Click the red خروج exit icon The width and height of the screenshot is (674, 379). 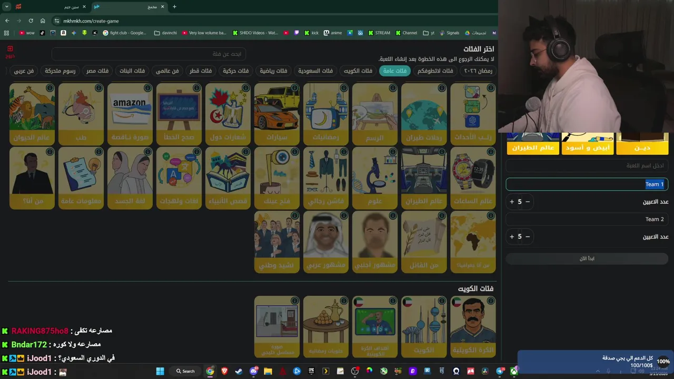click(x=10, y=52)
